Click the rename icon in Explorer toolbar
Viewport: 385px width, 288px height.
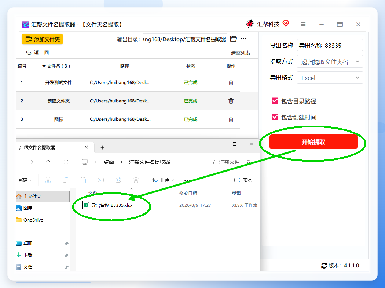pos(101,180)
